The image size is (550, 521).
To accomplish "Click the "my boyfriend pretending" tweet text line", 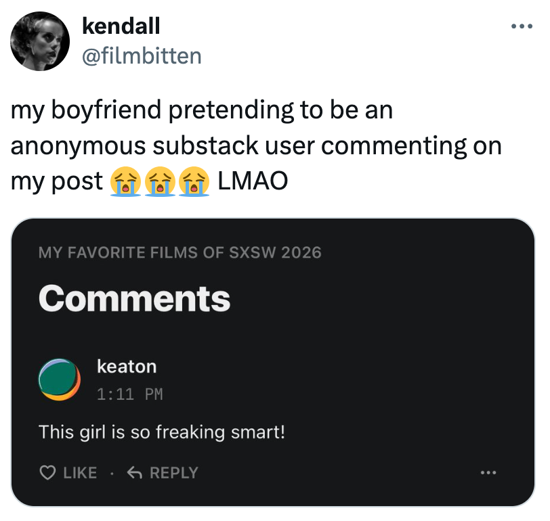I will [x=202, y=110].
